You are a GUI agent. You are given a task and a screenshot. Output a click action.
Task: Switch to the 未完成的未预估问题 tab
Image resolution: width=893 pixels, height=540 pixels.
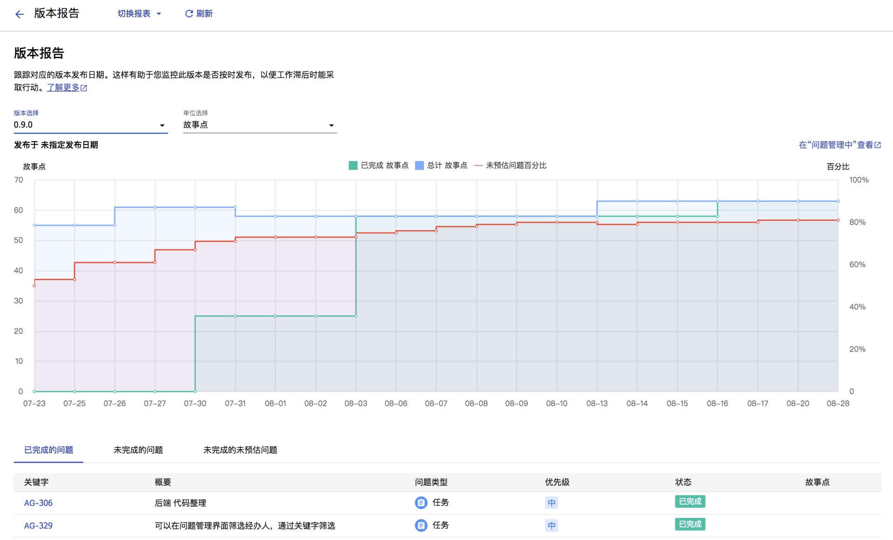(240, 450)
